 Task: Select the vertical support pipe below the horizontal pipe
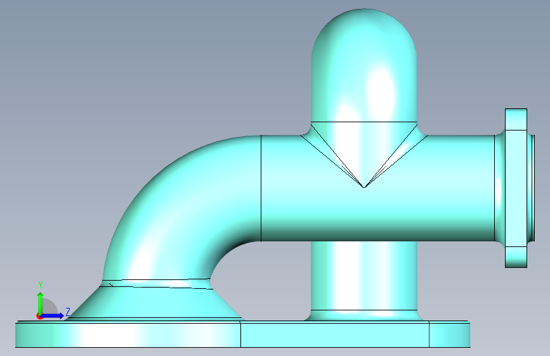tap(364, 276)
